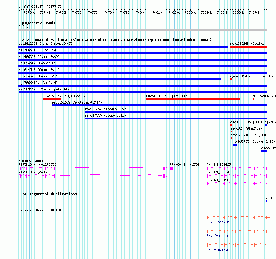Select nsv466397 (Itsara2009) variant label
Viewport: 276px width, 259px height.
[105, 109]
